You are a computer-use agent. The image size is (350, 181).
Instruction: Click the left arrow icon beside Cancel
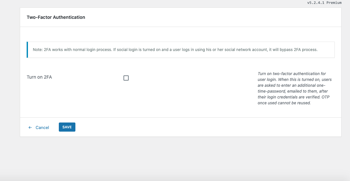[30, 127]
